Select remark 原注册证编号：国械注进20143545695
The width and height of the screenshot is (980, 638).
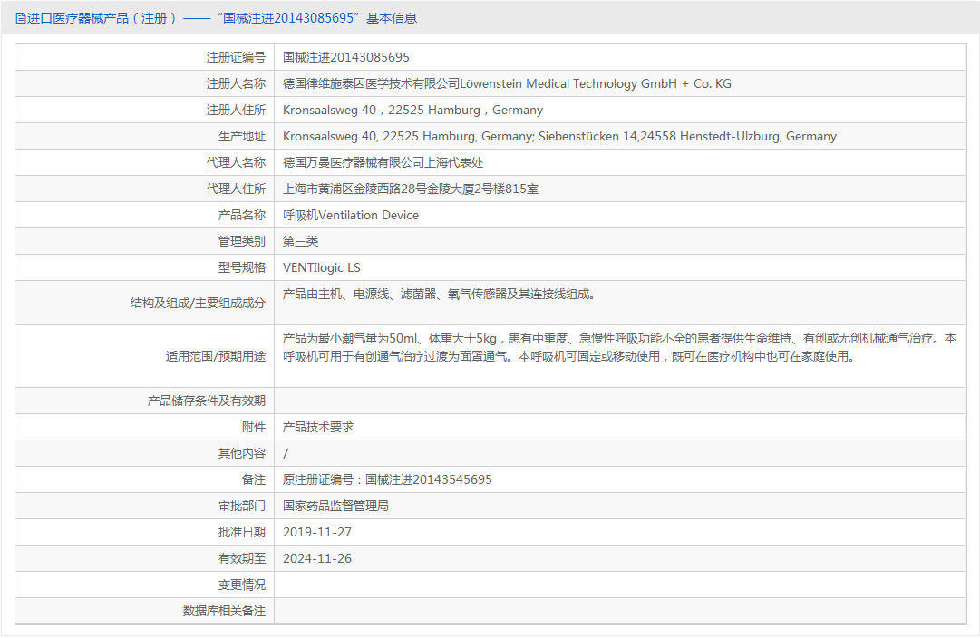(387, 478)
